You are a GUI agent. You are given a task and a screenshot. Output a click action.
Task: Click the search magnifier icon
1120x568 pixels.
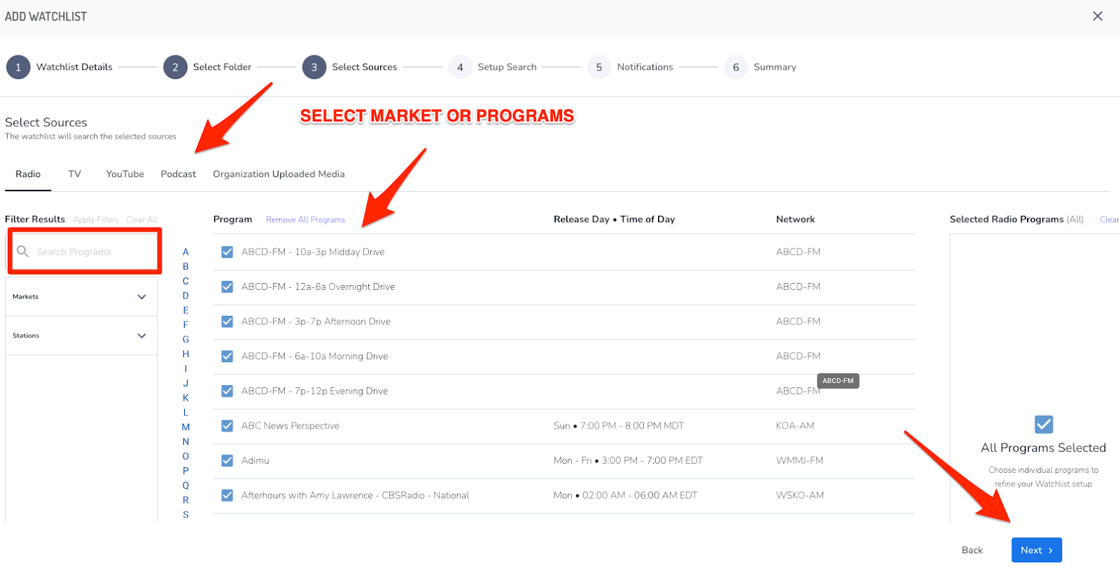click(x=23, y=251)
